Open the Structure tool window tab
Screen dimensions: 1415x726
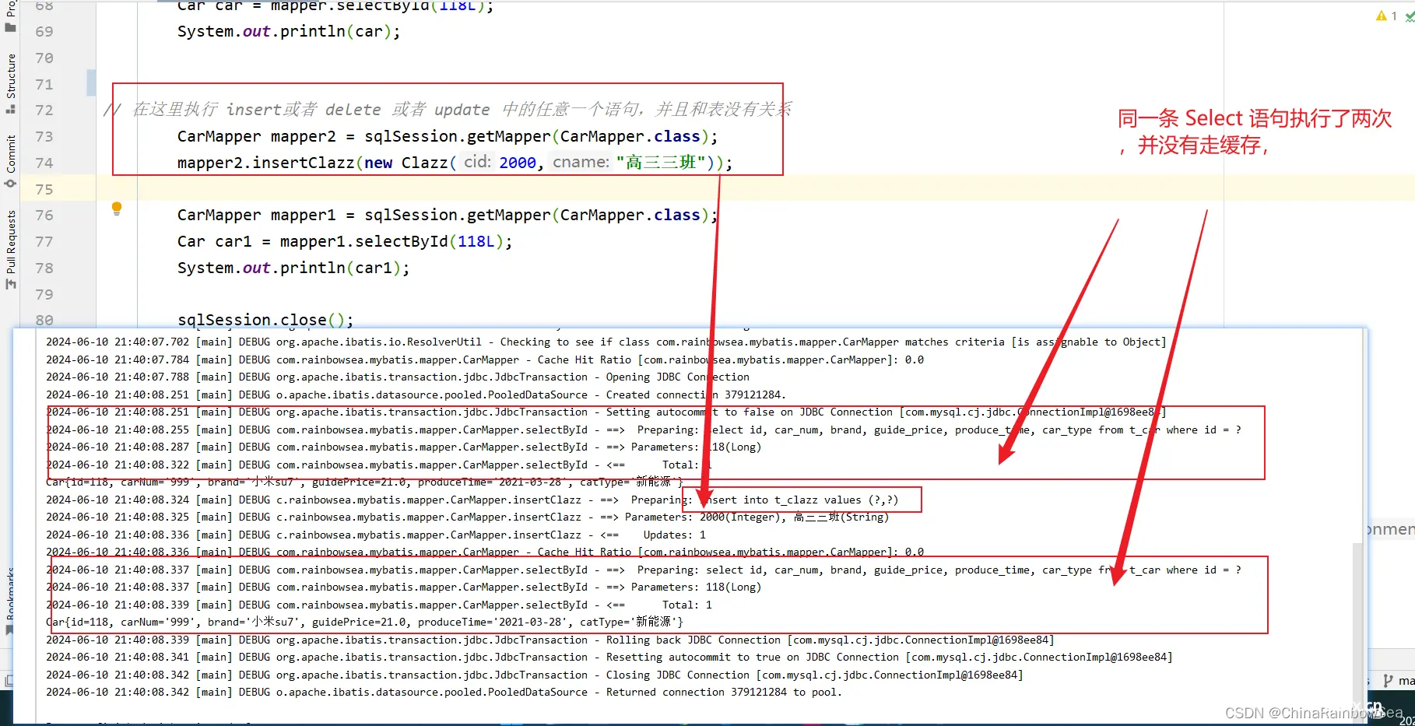11,75
